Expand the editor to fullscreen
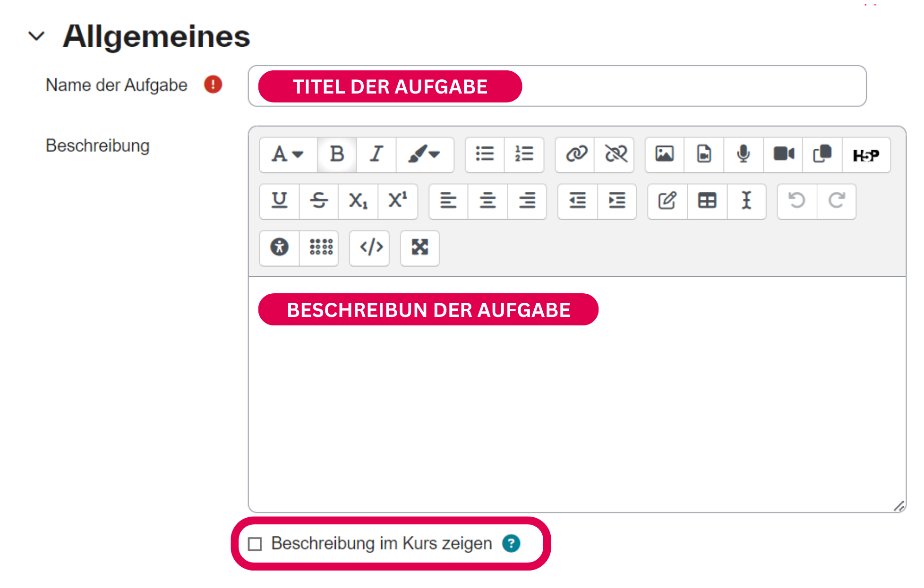Viewport: 924px width, 588px height. 419,248
